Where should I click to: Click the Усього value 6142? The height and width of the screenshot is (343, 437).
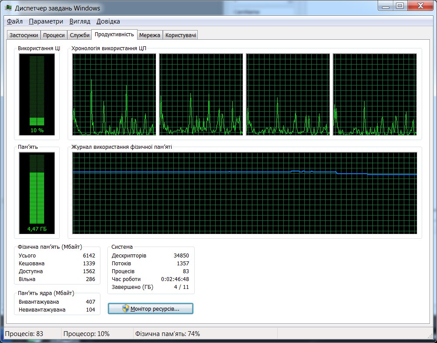pyautogui.click(x=89, y=256)
